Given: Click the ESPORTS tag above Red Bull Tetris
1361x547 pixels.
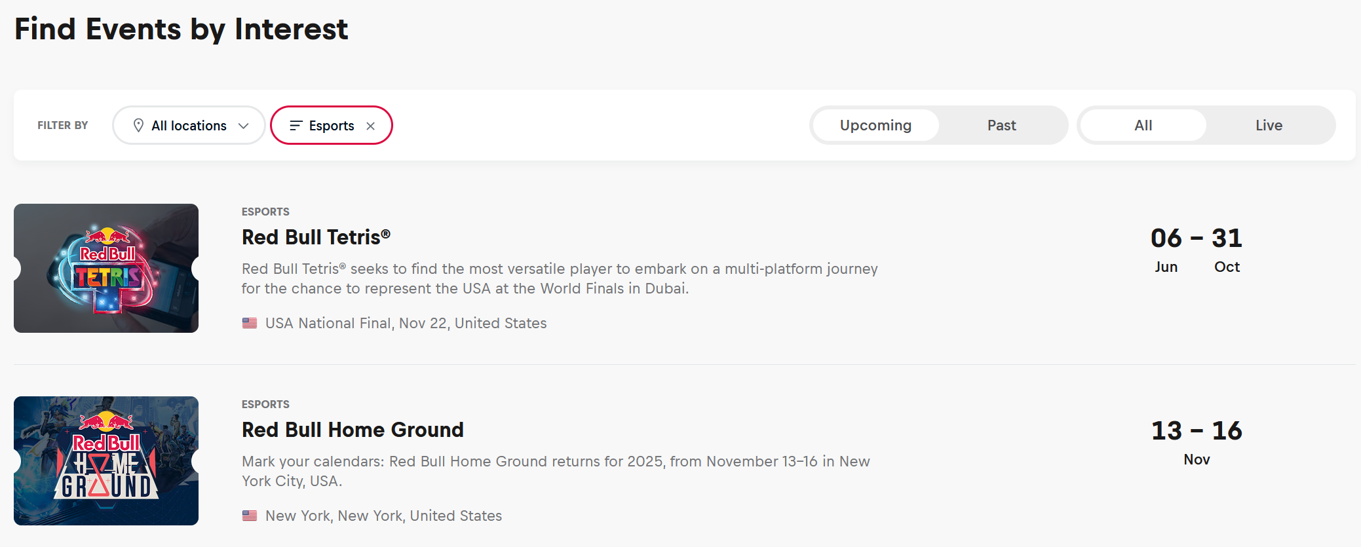Looking at the screenshot, I should pyautogui.click(x=265, y=212).
